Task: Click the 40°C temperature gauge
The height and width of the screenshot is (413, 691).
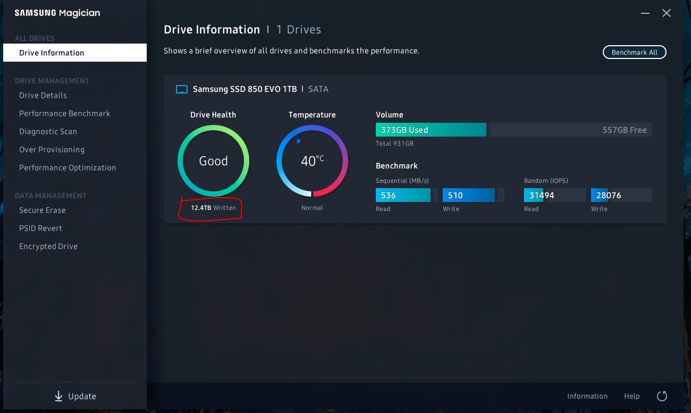Action: [x=312, y=161]
